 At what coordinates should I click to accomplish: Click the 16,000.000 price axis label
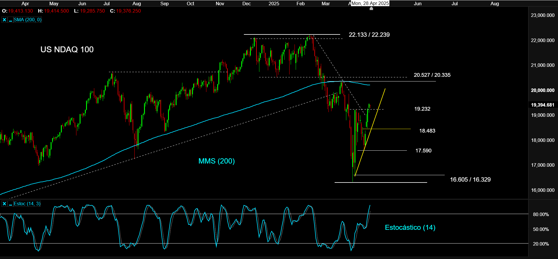542,190
